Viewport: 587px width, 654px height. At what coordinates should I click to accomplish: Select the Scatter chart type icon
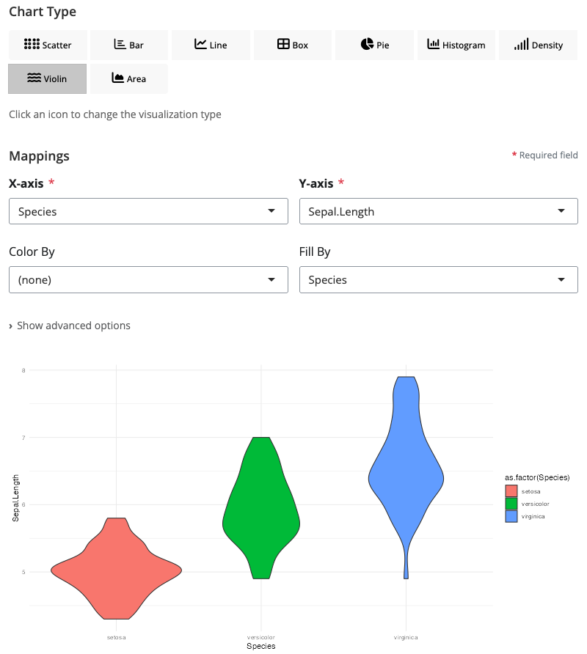tap(48, 45)
